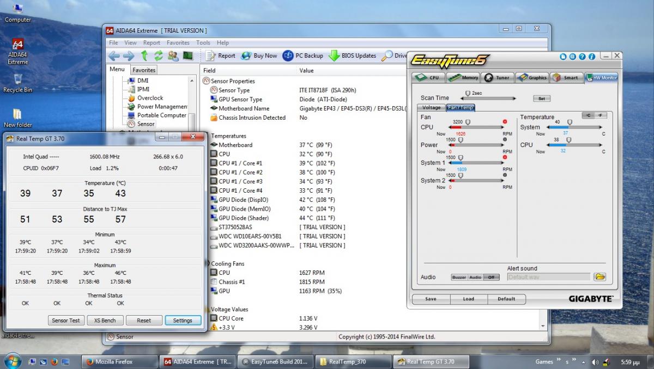Click the EasyTune6 page icon in title bar
654x369 pixels.
point(564,57)
